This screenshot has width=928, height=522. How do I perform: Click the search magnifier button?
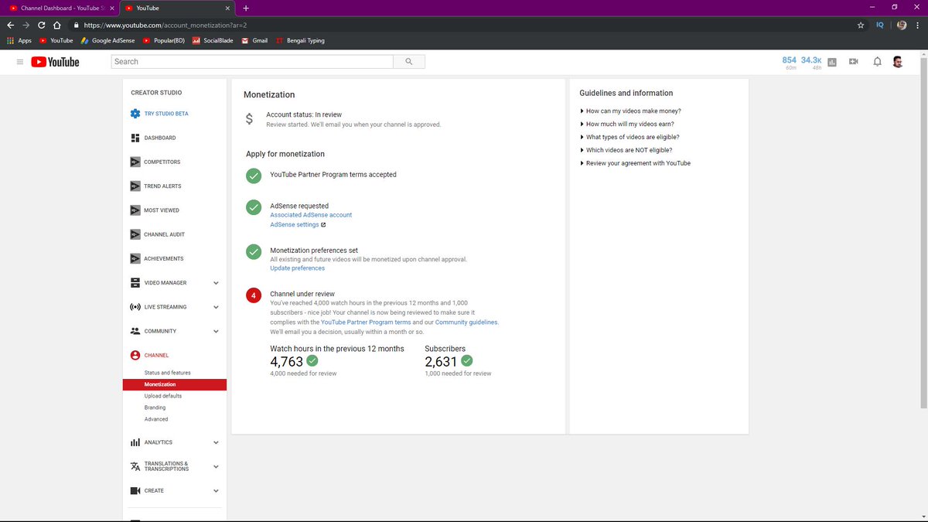(x=408, y=62)
